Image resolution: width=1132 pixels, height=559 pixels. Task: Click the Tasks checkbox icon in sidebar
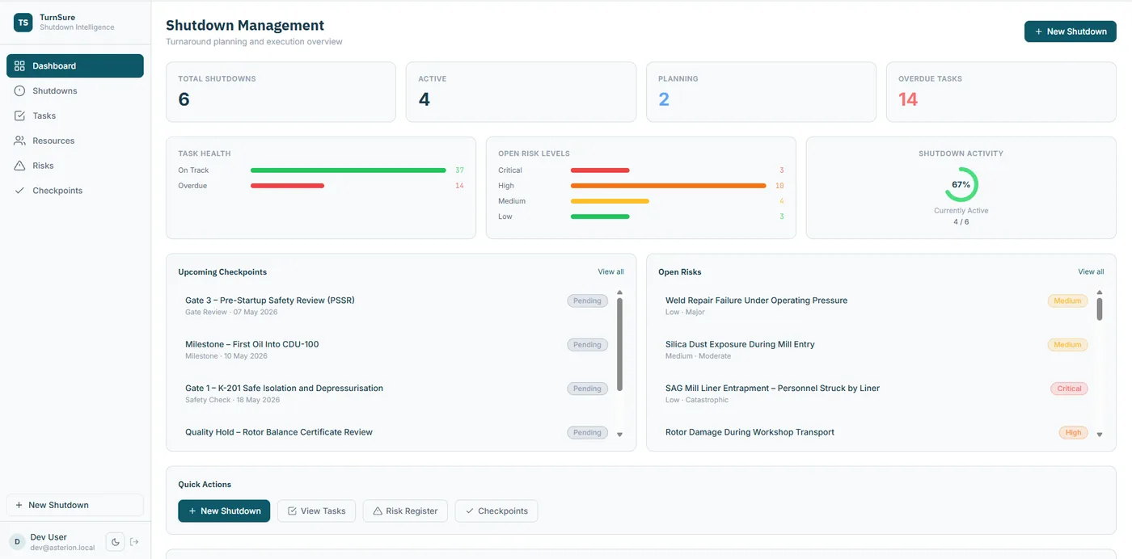[x=19, y=116]
